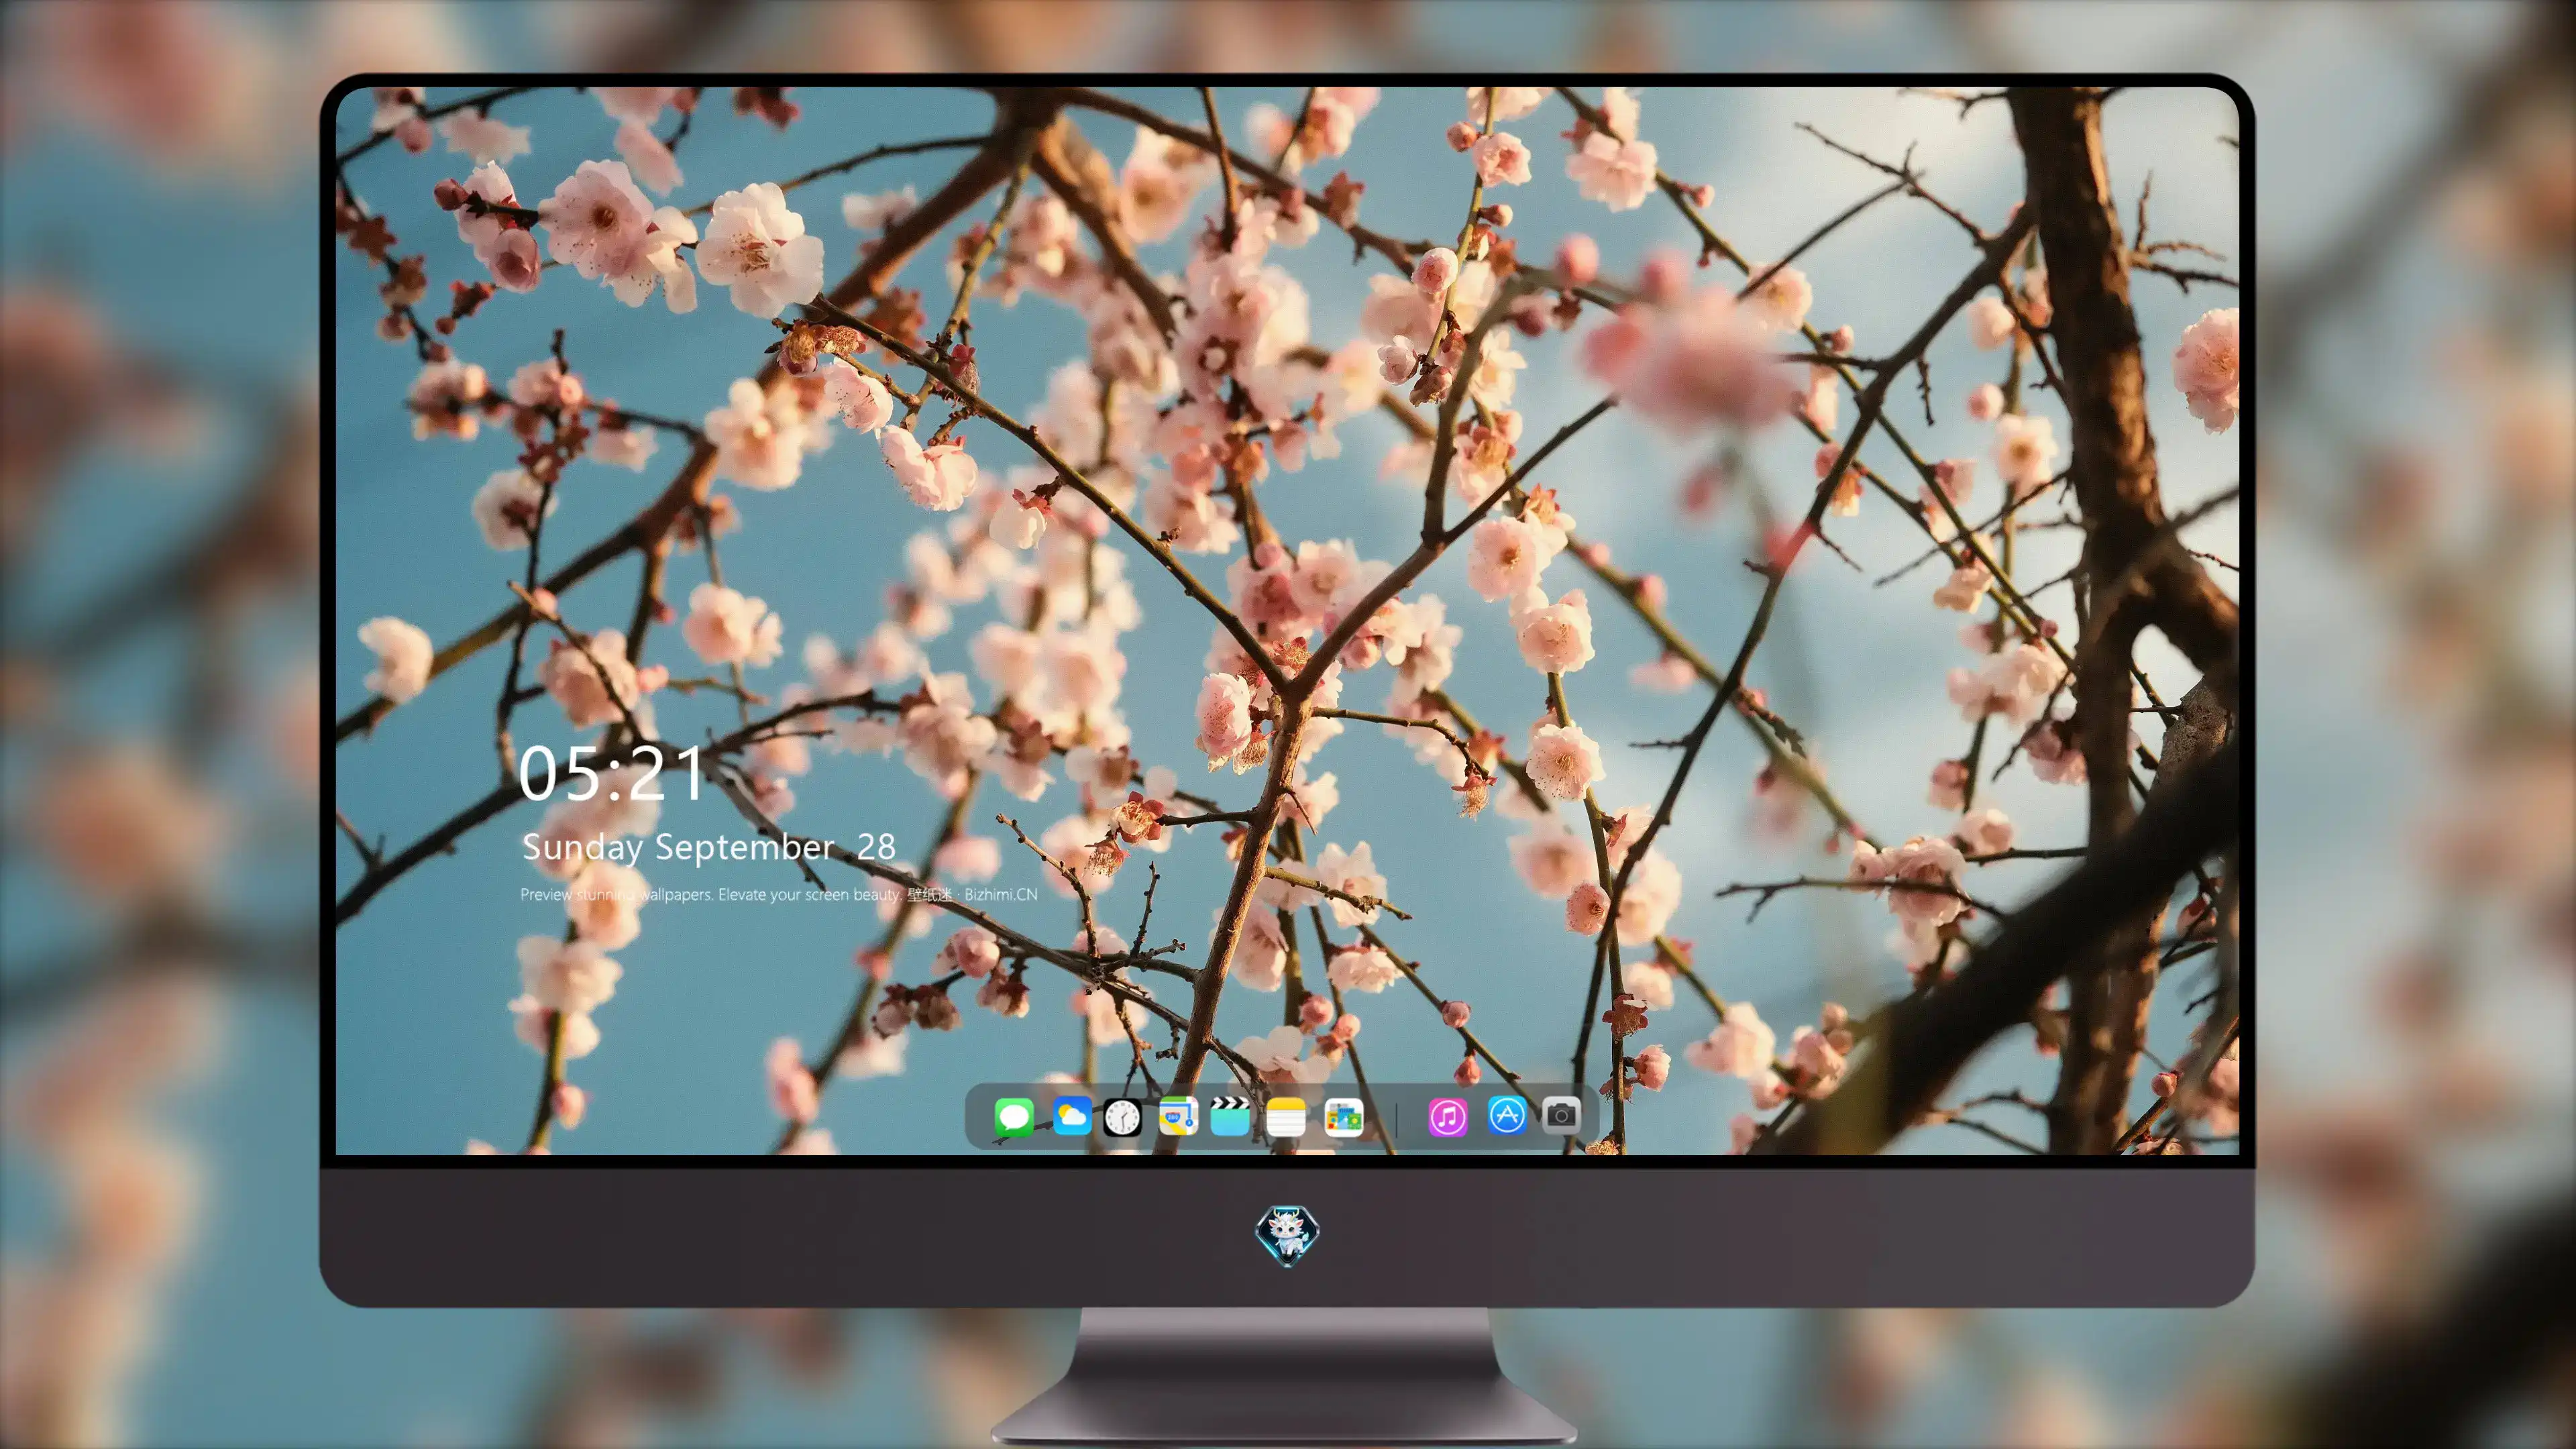Open the Maps app icon
The width and height of the screenshot is (2576, 1449).
point(1178,1116)
